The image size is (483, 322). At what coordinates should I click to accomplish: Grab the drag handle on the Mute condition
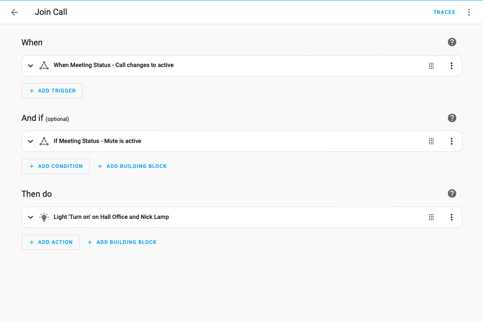tap(431, 141)
